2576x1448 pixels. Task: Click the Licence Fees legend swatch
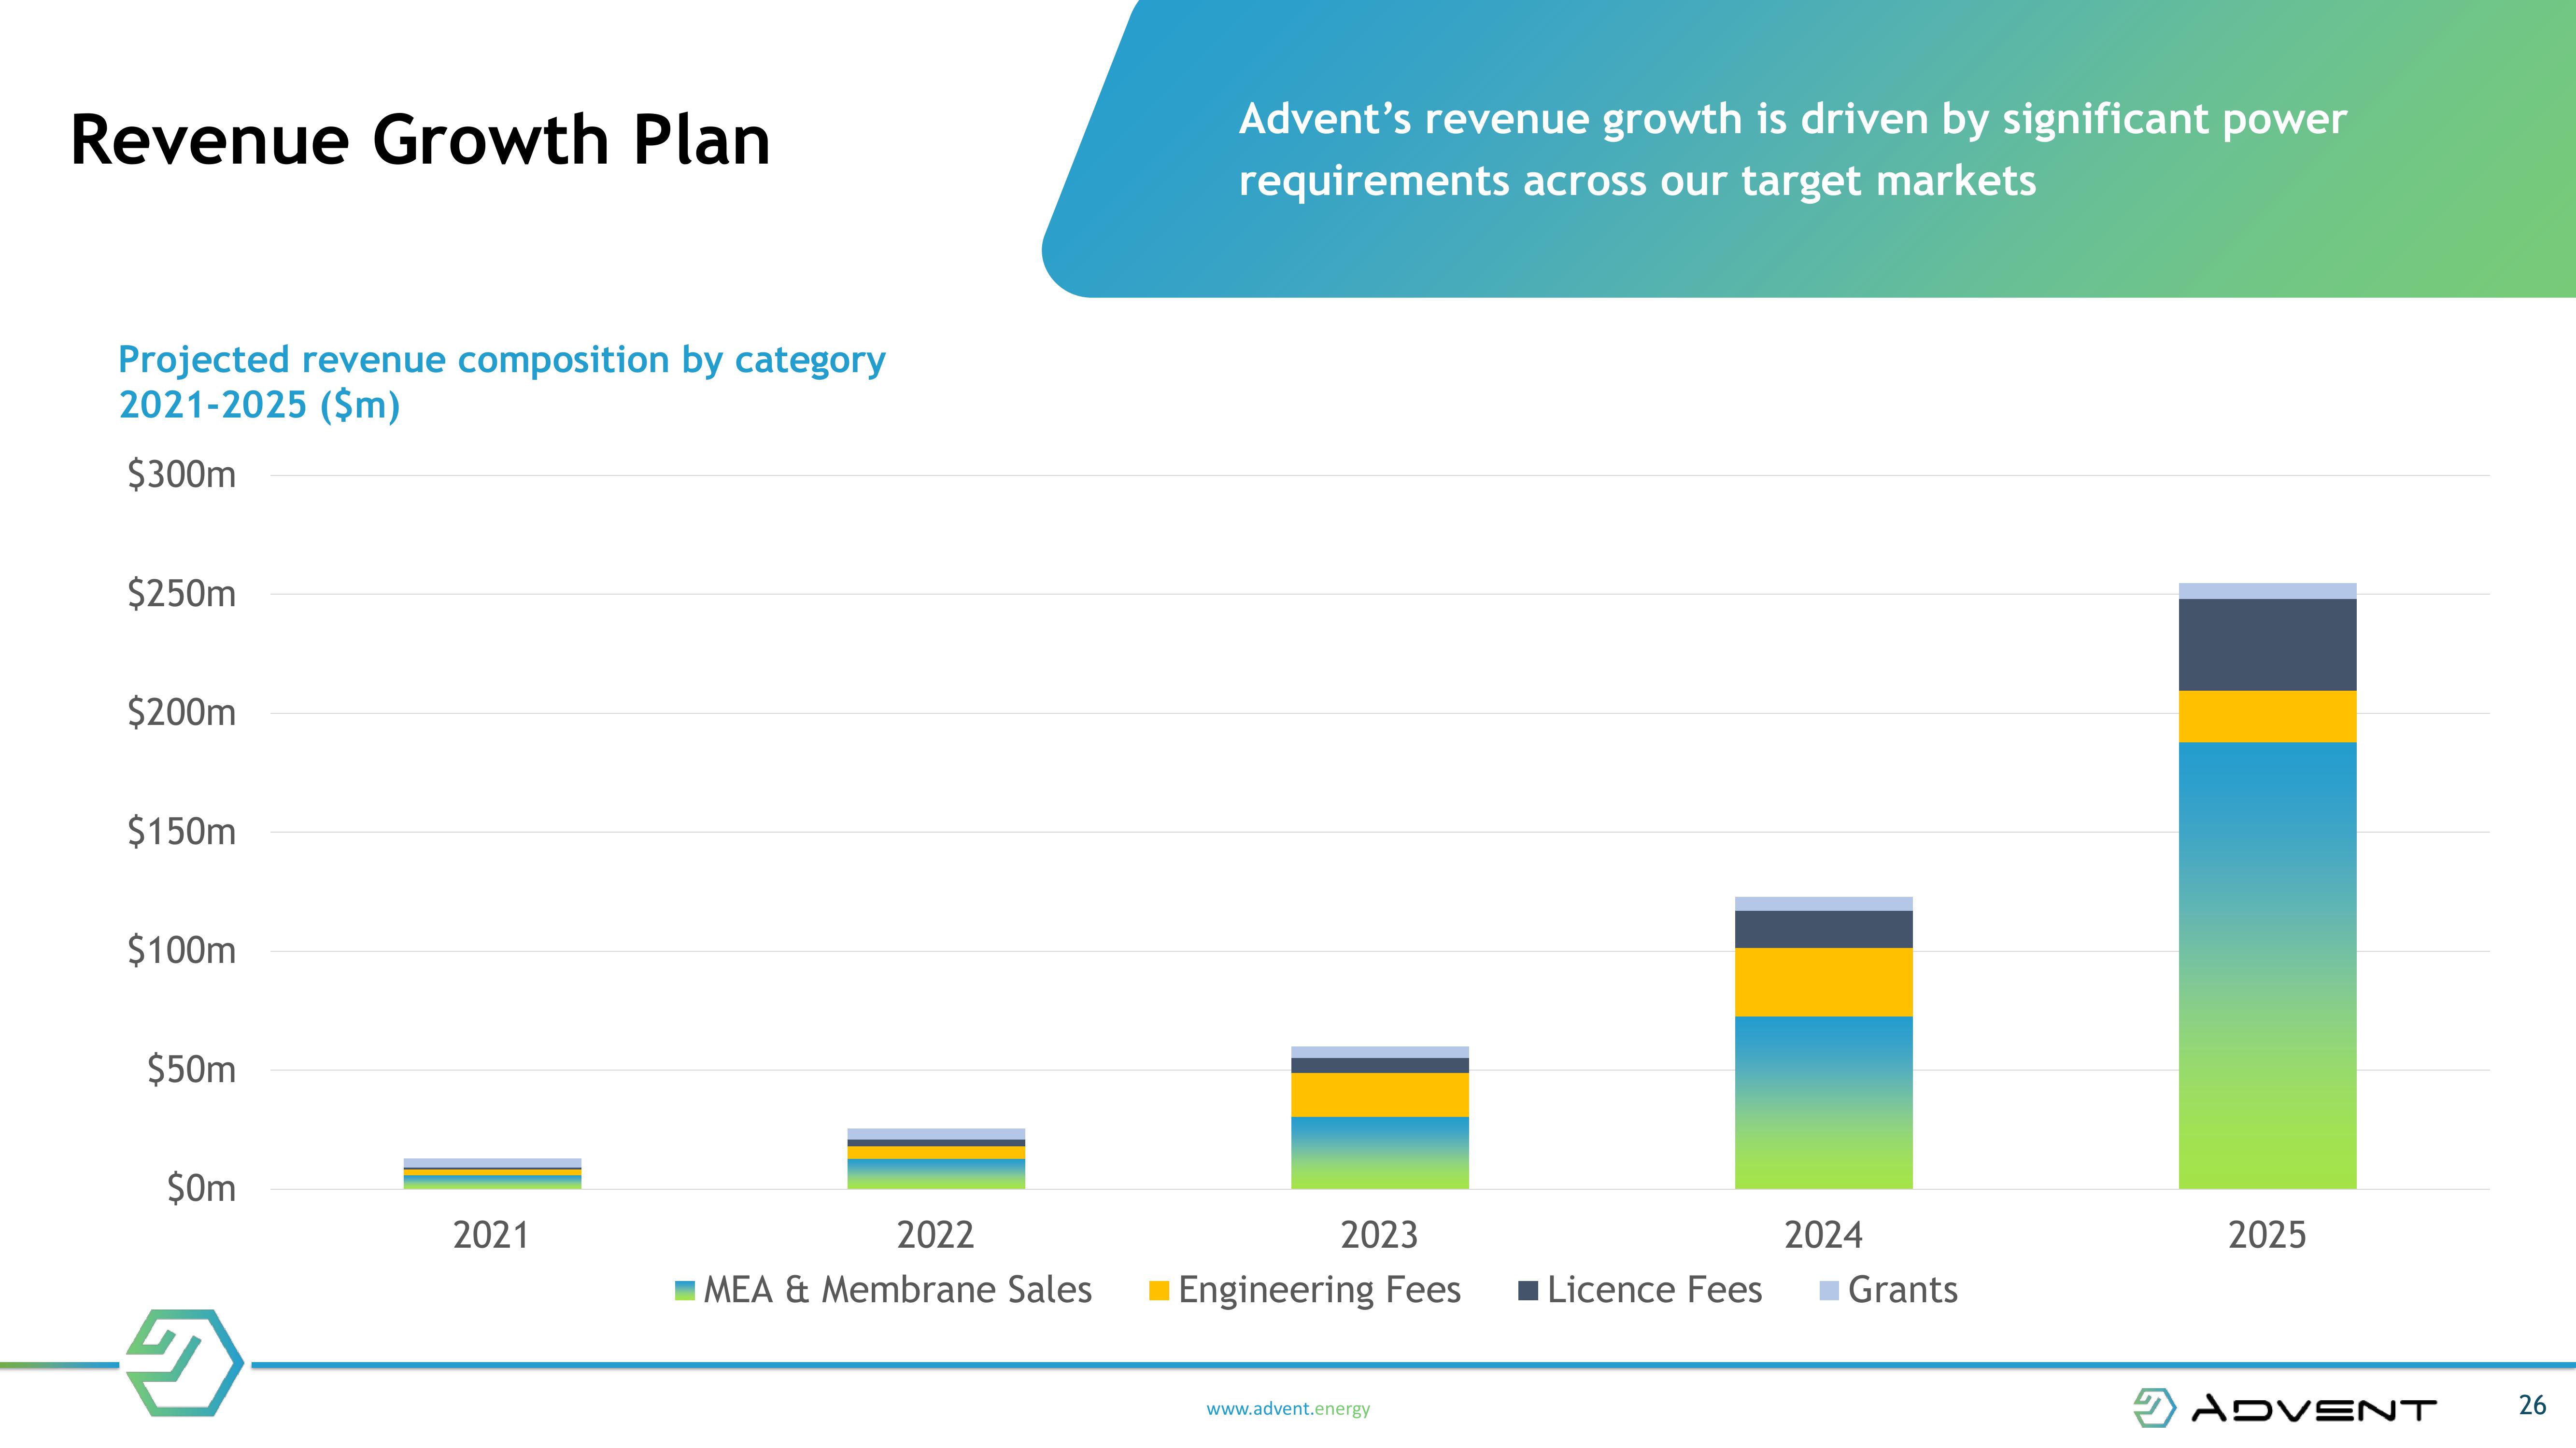coord(1528,1290)
